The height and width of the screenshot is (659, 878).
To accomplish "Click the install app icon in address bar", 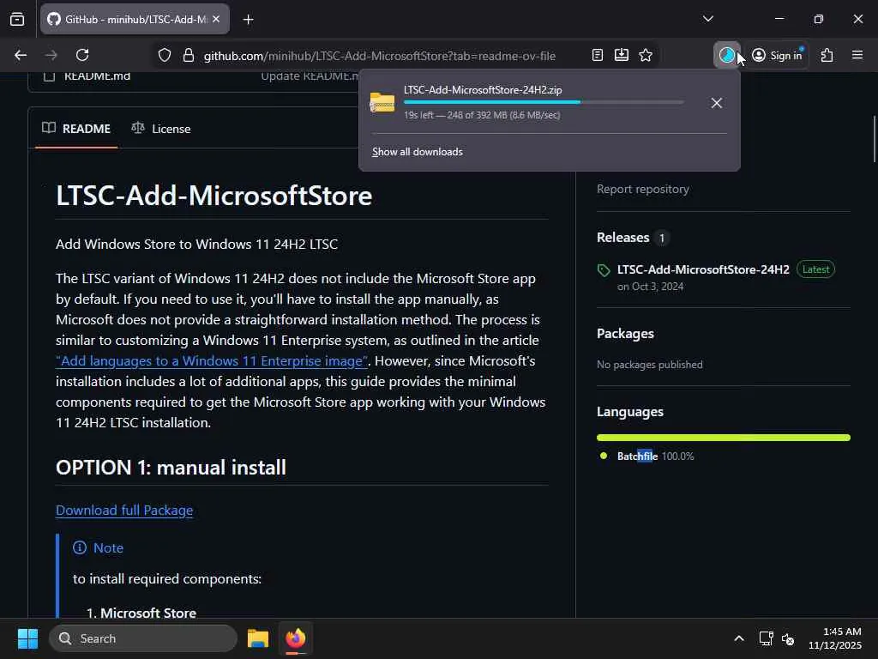I will (x=622, y=55).
